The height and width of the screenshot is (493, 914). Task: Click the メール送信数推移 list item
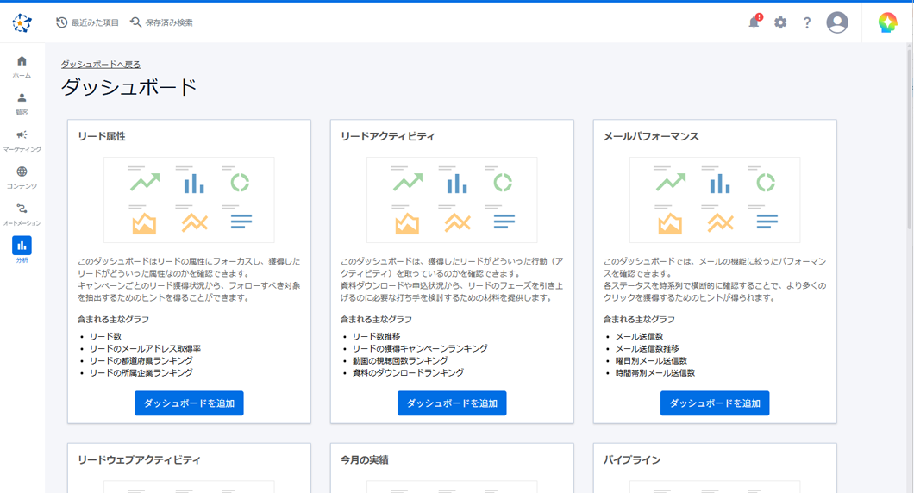tap(647, 348)
